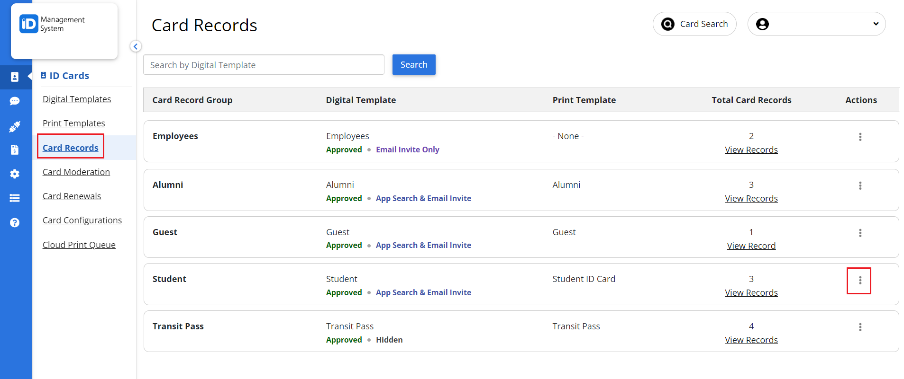Expand the user account dropdown
The width and height of the screenshot is (904, 379).
pyautogui.click(x=816, y=24)
